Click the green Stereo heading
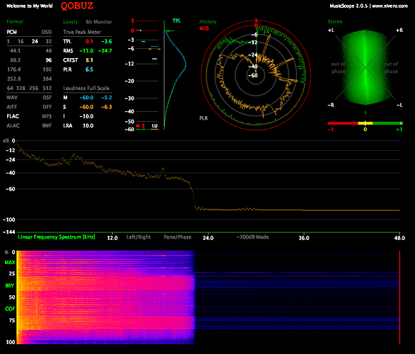Image resolution: width=415 pixels, height=354 pixels. click(x=335, y=22)
